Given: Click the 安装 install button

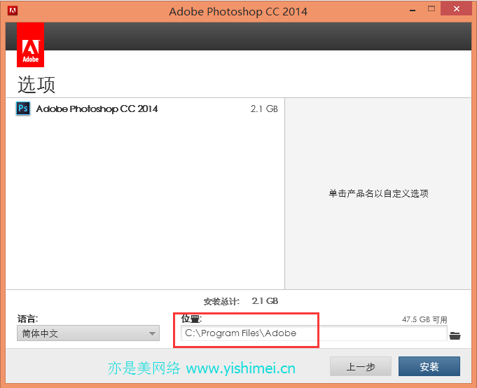Looking at the screenshot, I should coord(429,366).
